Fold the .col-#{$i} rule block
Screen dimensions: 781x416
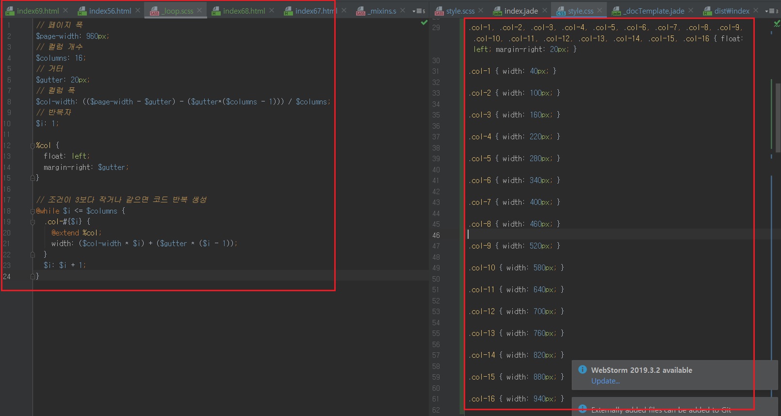coord(33,222)
